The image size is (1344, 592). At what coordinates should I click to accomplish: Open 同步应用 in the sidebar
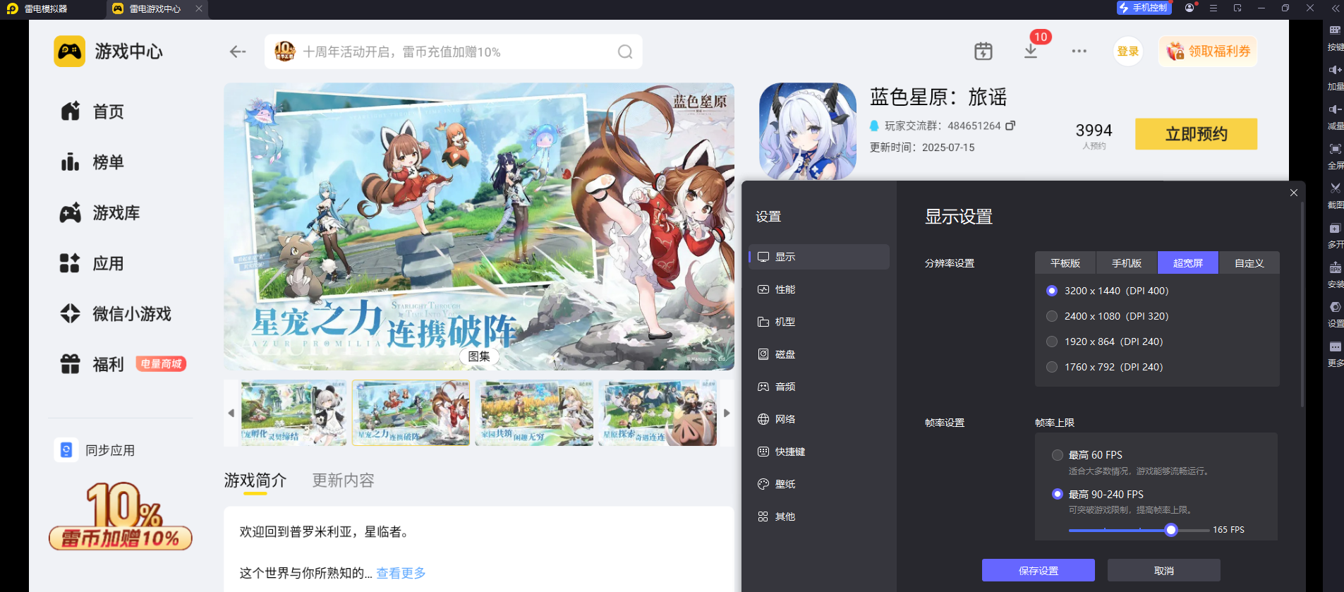[95, 450]
